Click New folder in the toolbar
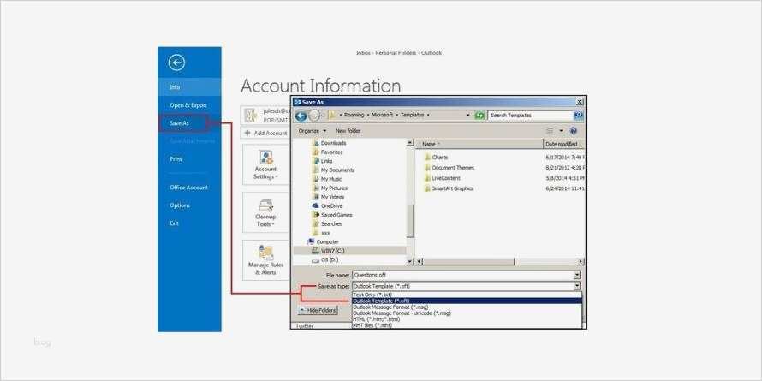762x381 pixels. (x=348, y=131)
